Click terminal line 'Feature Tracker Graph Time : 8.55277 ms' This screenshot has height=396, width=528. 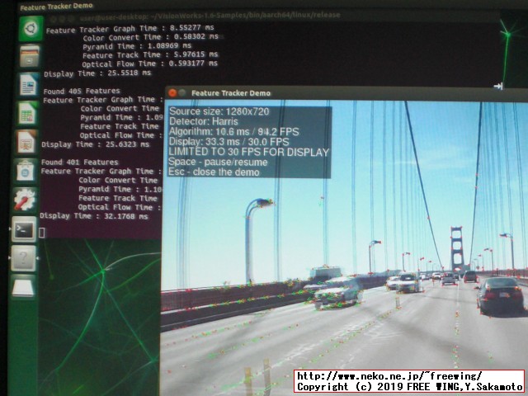(x=130, y=29)
